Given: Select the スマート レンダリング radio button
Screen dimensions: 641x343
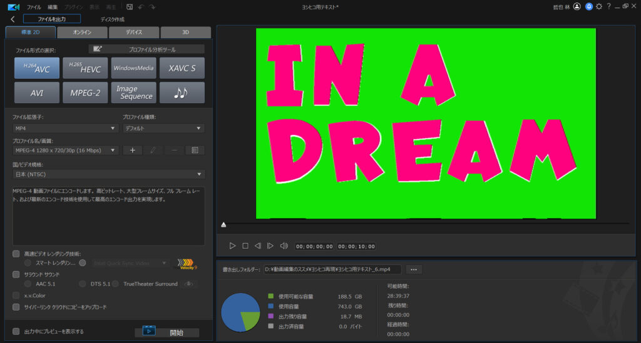Looking at the screenshot, I should click(28, 263).
